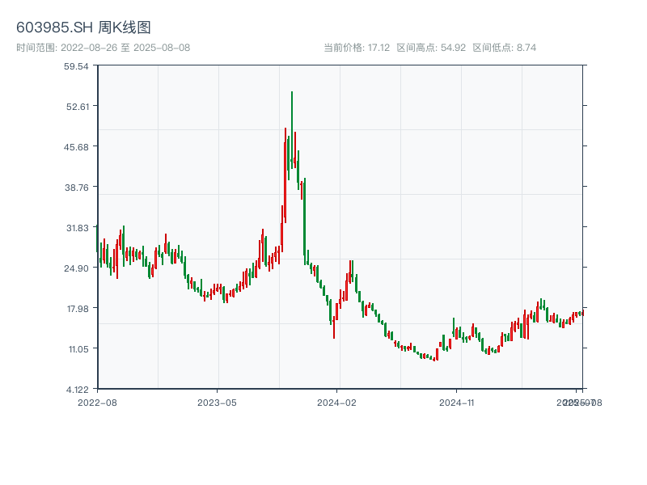Click the x-axis label 2024-02

coord(336,403)
